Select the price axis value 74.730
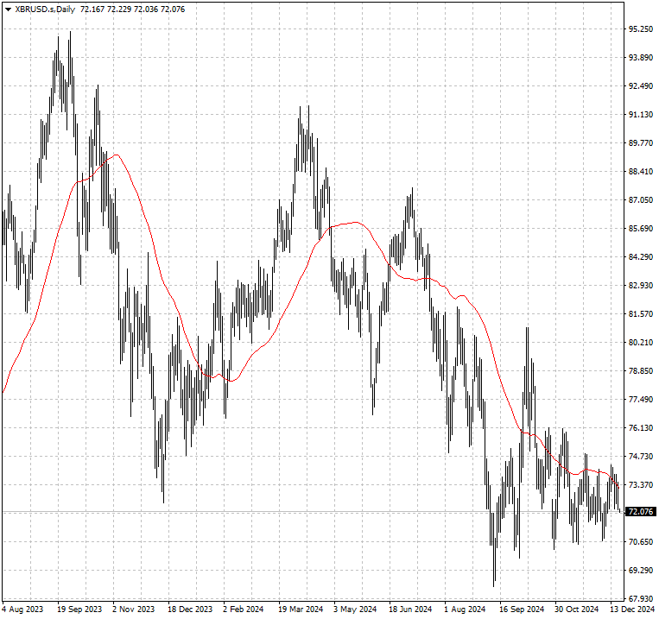The image size is (659, 619). click(641, 457)
